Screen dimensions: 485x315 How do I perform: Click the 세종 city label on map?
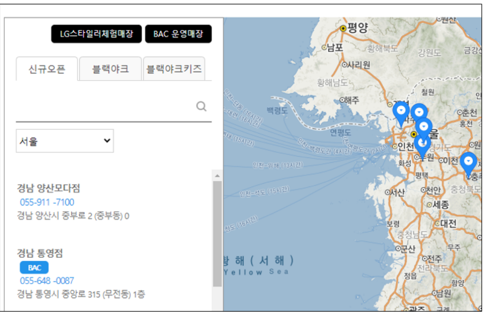tap(441, 204)
